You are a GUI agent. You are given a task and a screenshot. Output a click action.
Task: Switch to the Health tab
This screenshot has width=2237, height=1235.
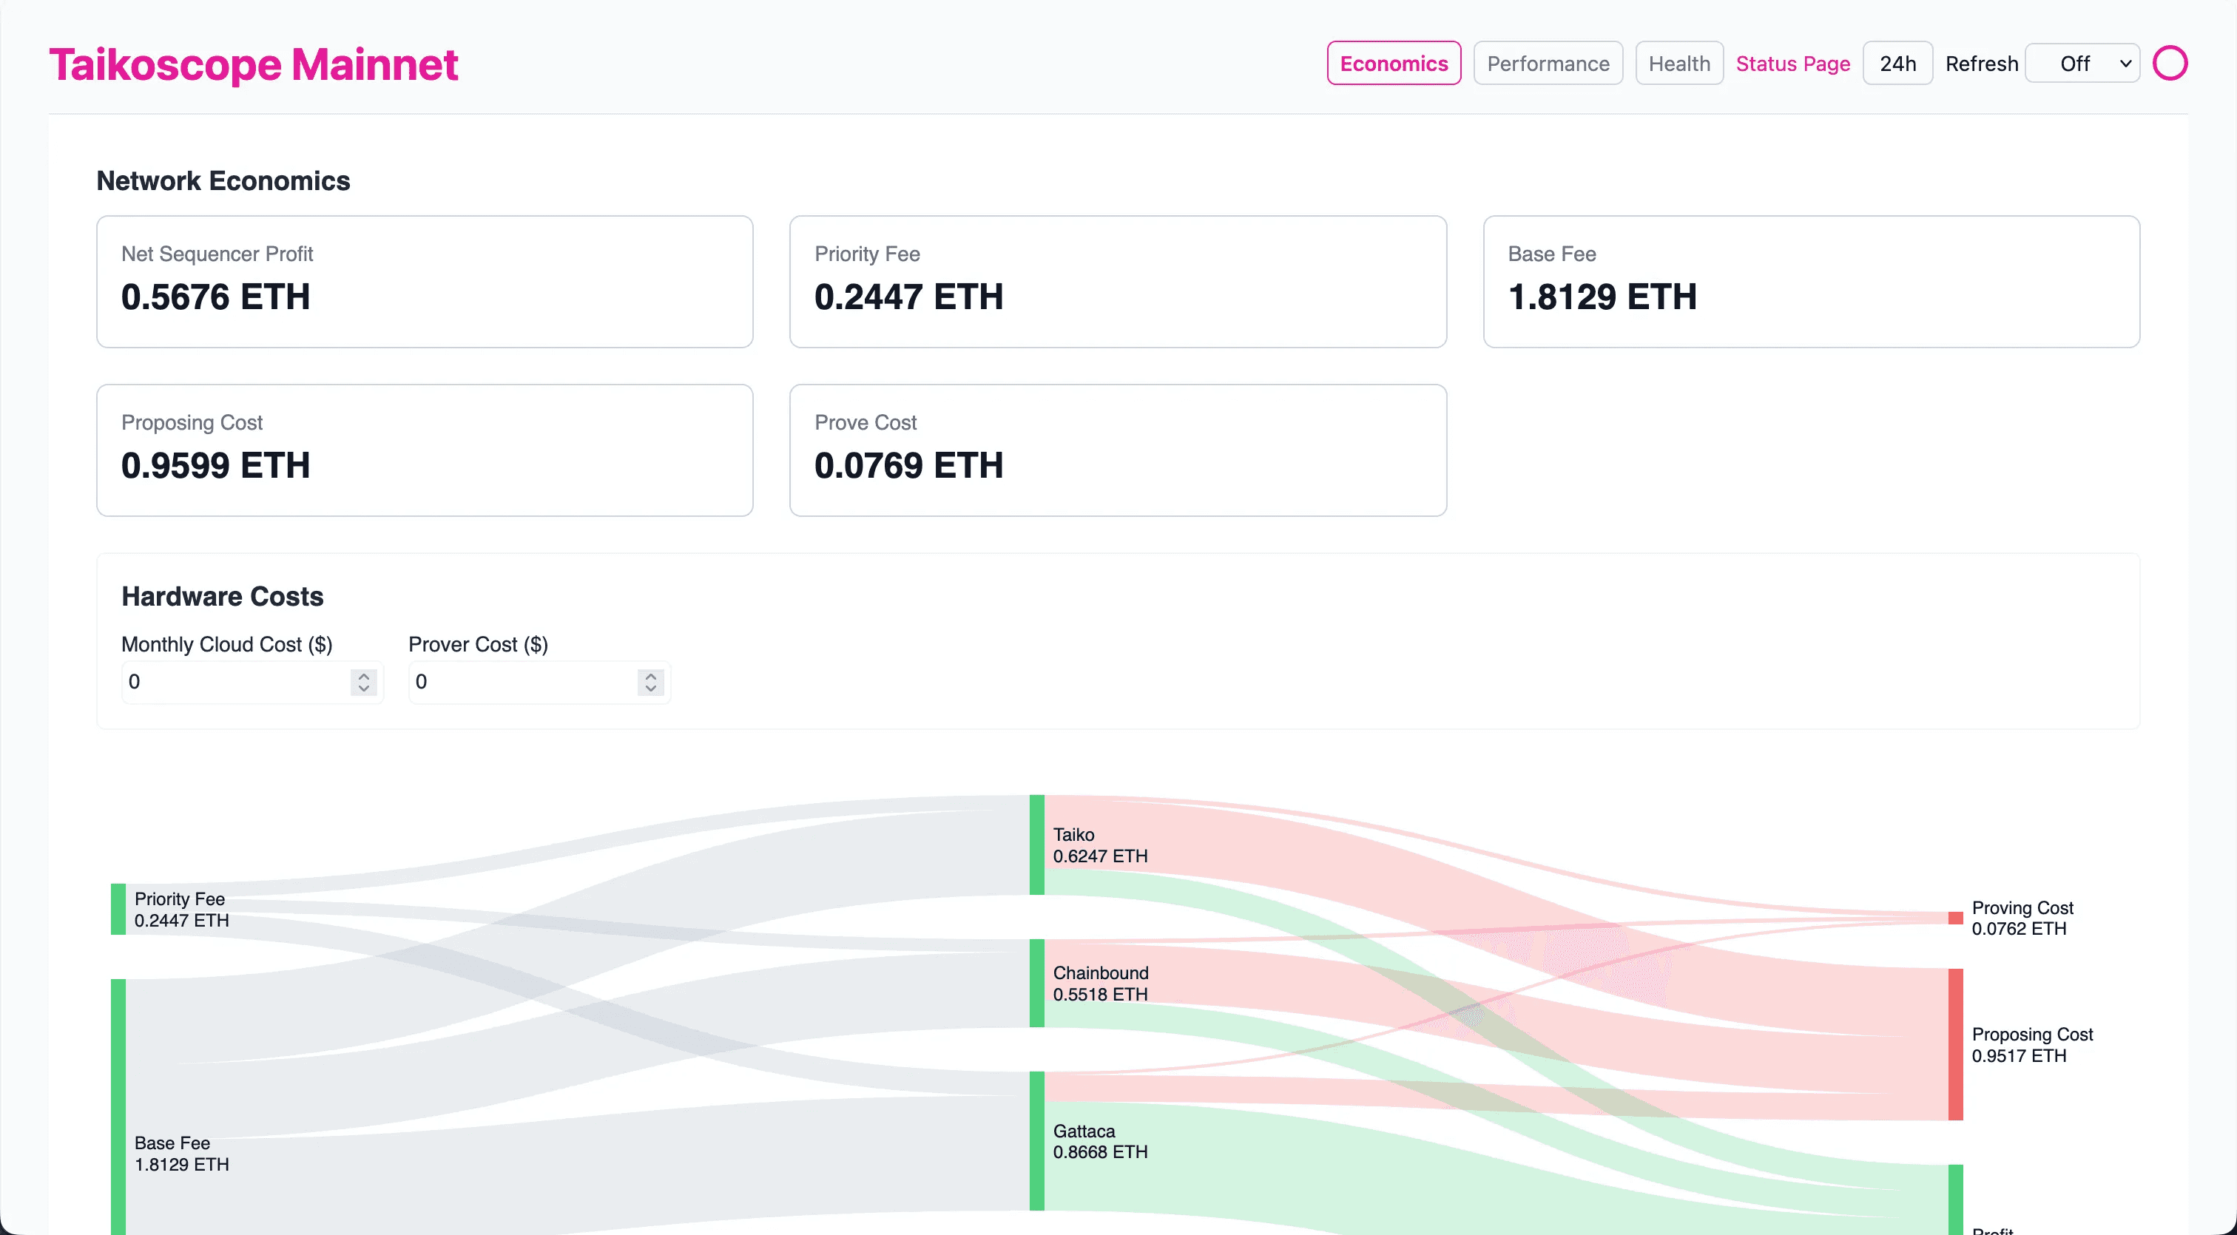[x=1678, y=64]
